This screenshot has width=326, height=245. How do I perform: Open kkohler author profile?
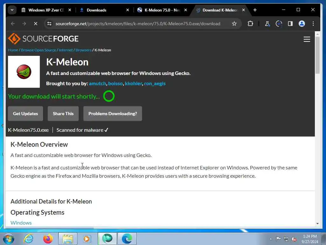pyautogui.click(x=133, y=84)
